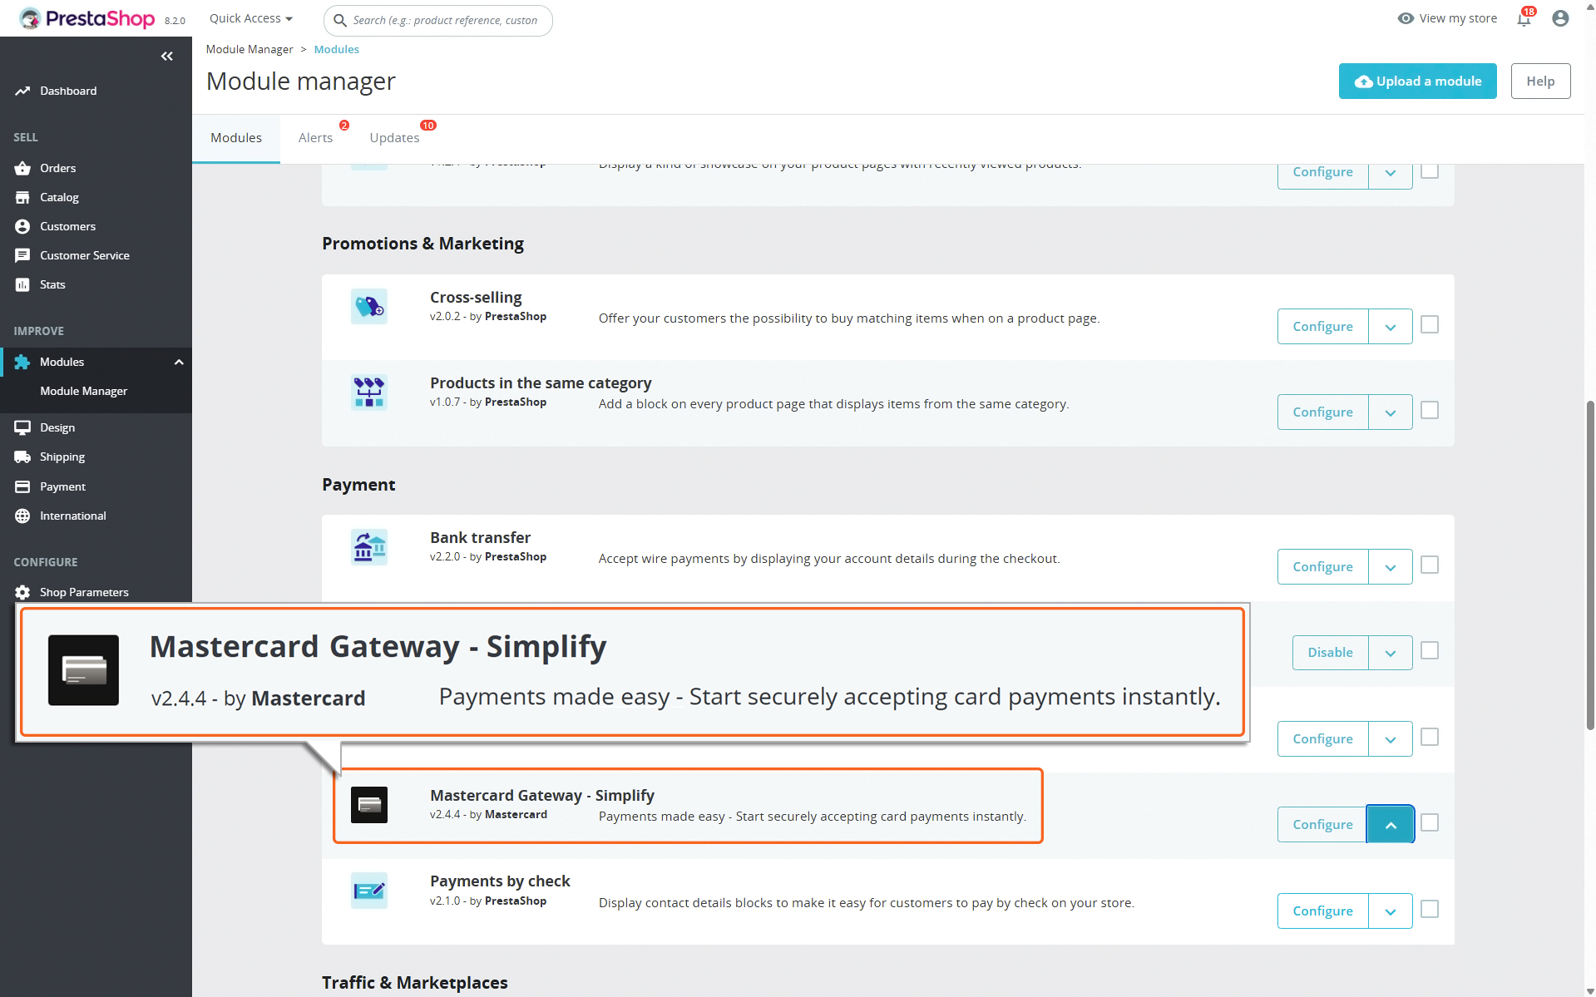
Task: Click the Shipping truck icon
Action: point(22,457)
